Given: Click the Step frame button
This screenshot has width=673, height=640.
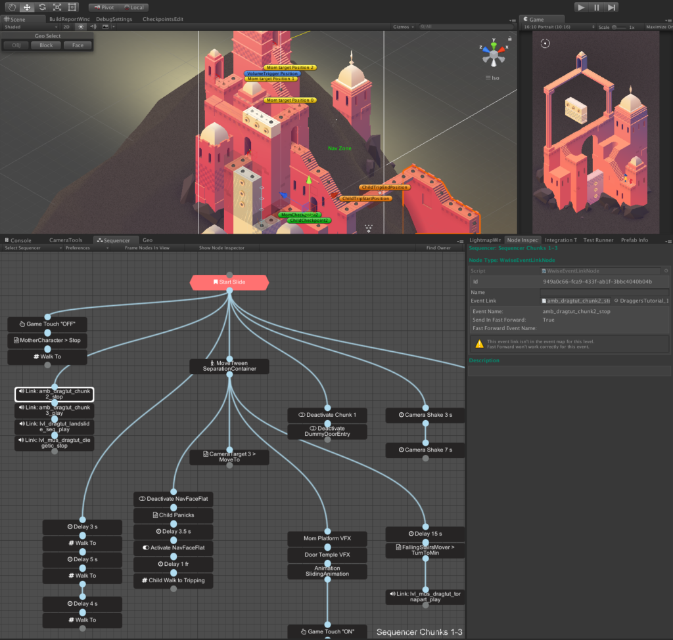Looking at the screenshot, I should [x=612, y=7].
